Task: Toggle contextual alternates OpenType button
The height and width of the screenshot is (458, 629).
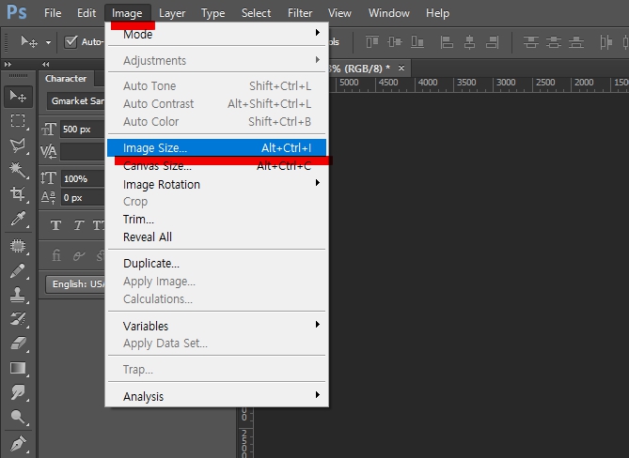Action: tap(79, 255)
